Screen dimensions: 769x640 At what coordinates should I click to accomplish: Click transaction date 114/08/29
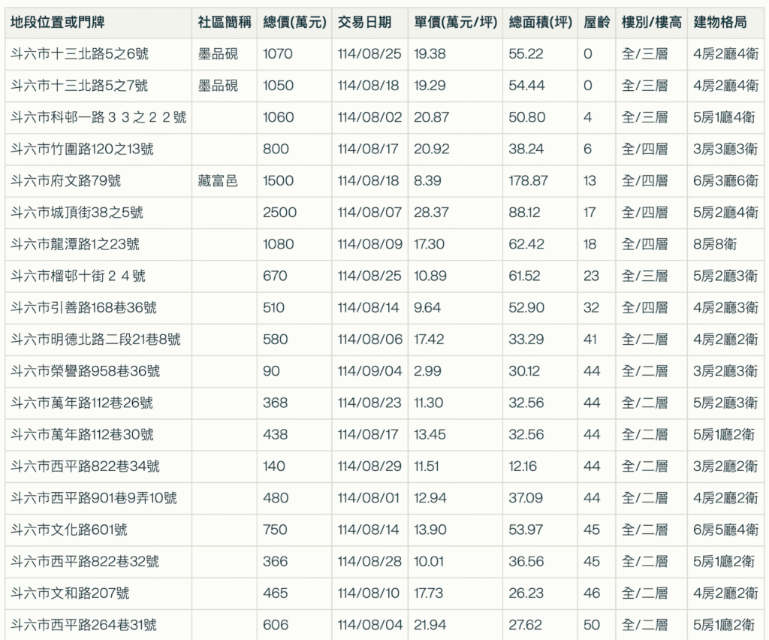point(369,466)
